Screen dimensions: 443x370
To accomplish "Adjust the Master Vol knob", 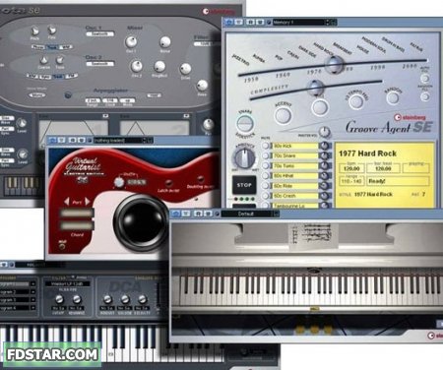I will click(x=324, y=132).
